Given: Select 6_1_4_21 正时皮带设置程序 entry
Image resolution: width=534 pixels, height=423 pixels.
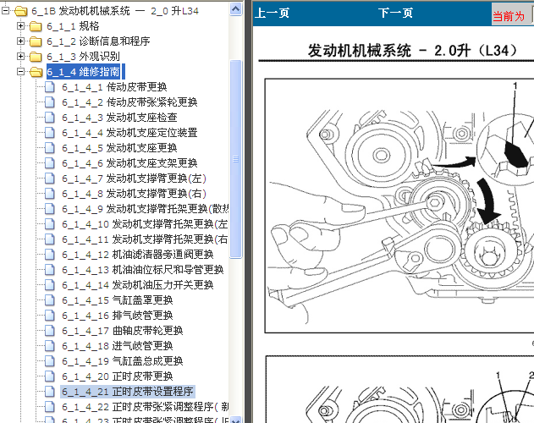Looking at the screenshot, I should 128,392.
